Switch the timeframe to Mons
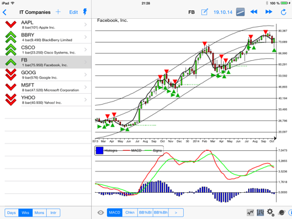The width and height of the screenshot is (292, 219). 40,213
